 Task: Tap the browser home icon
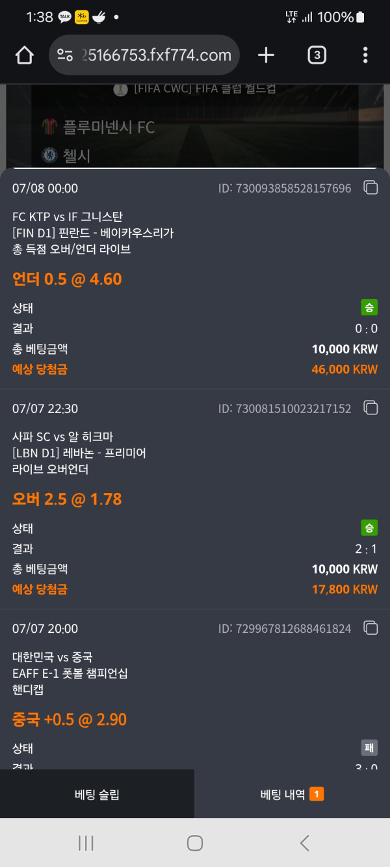25,55
